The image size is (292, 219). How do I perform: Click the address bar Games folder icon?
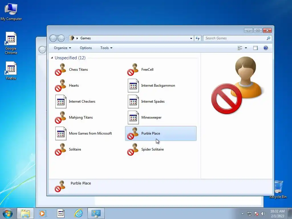click(72, 38)
